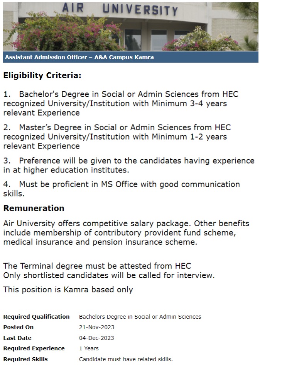Click the Air University banner image
282x372 pixels.
coord(130,26)
